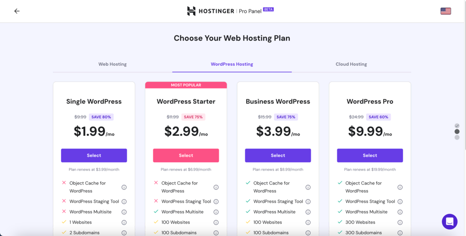This screenshot has width=466, height=236.
Task: Switch to the Cloud Hosting tab
Action: point(351,64)
